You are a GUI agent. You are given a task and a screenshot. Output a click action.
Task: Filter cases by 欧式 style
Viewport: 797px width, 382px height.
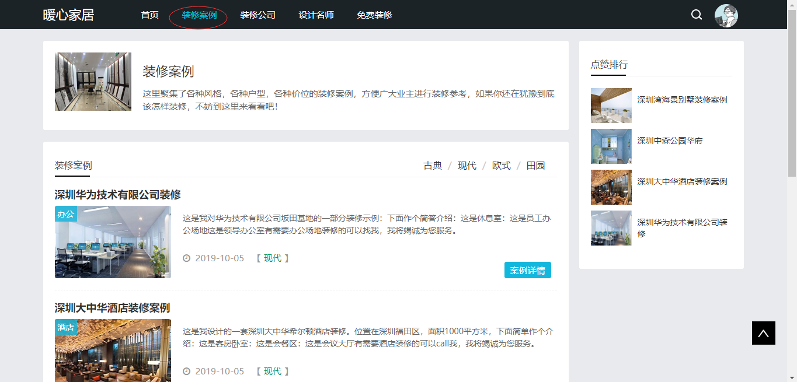point(501,166)
